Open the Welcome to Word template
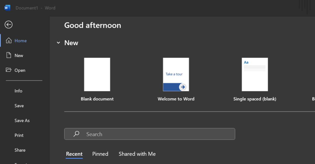The image size is (315, 164). [x=176, y=74]
